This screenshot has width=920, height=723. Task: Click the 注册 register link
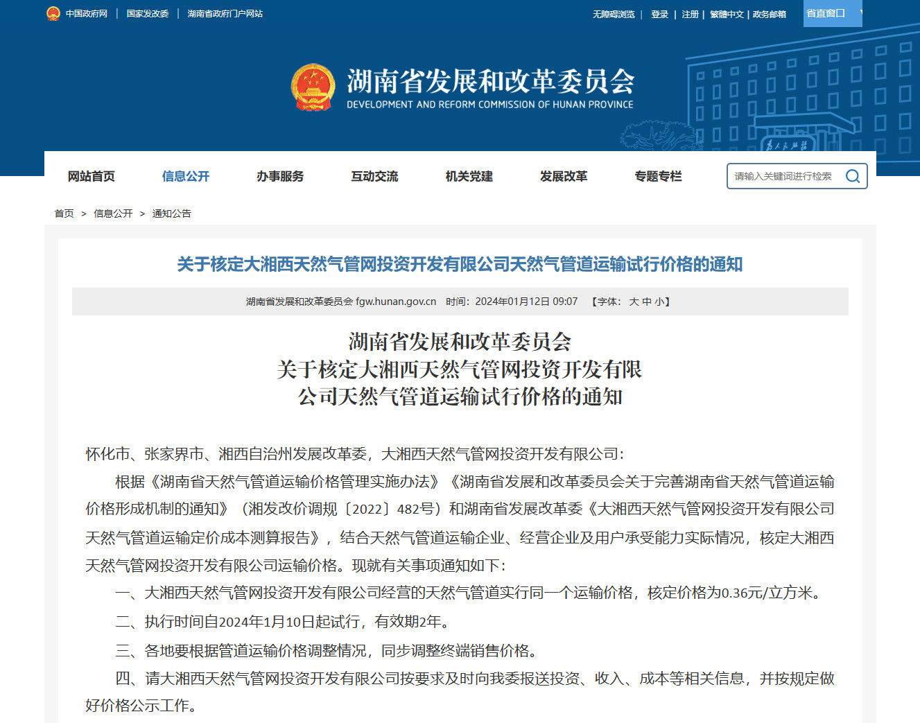pos(690,14)
